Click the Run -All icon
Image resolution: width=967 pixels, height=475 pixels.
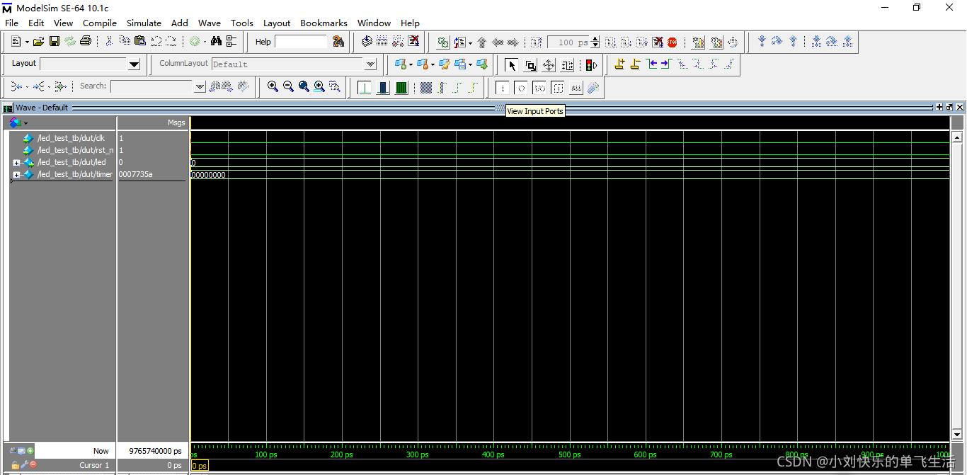pos(642,42)
